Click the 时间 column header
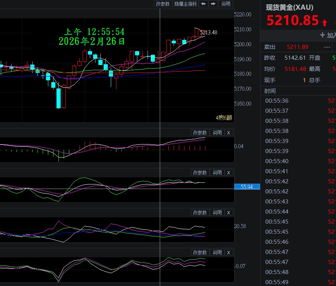This screenshot has height=286, width=336. 270,91
